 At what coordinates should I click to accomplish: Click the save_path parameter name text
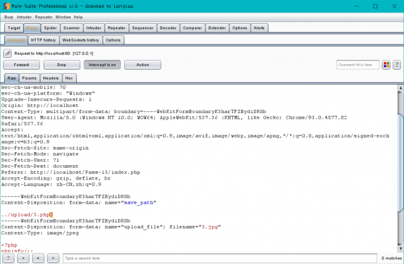pos(138,203)
